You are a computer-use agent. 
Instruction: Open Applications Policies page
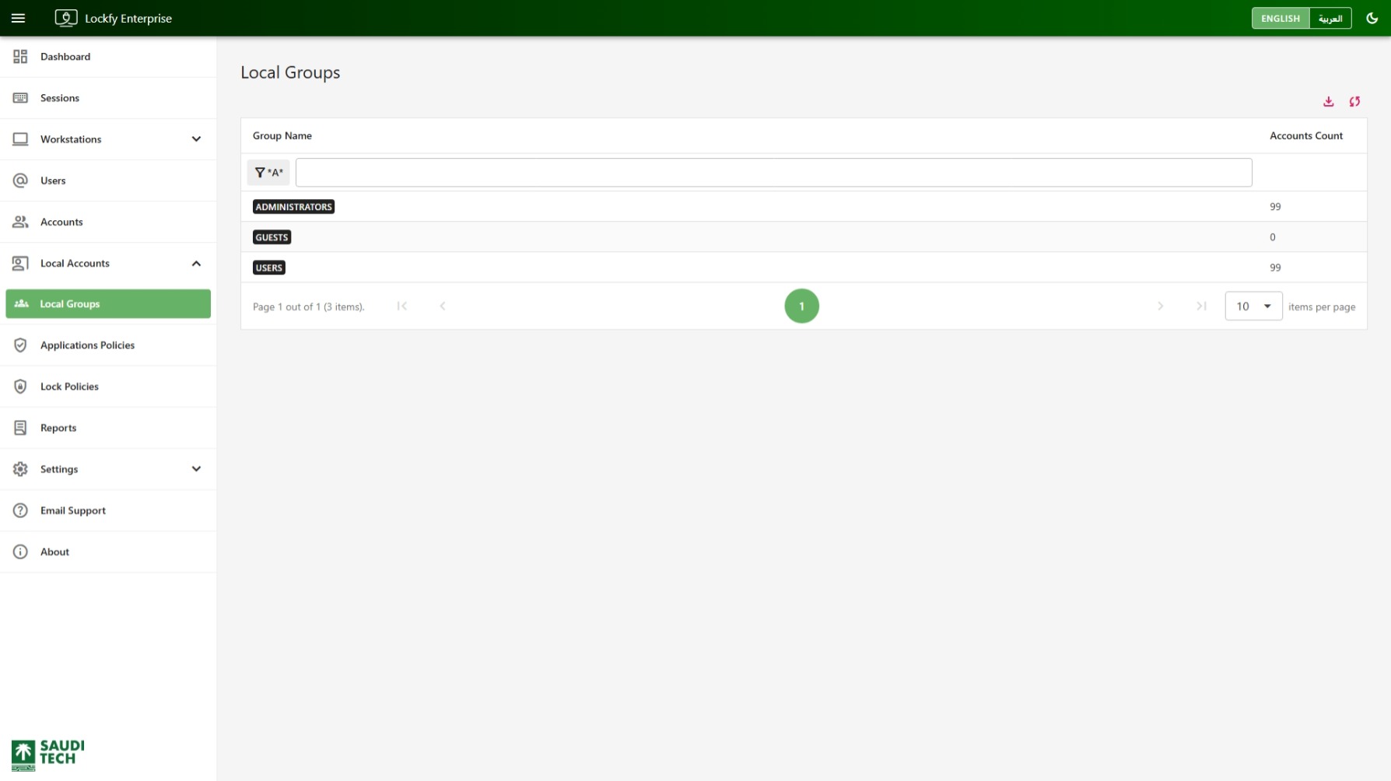click(108, 345)
